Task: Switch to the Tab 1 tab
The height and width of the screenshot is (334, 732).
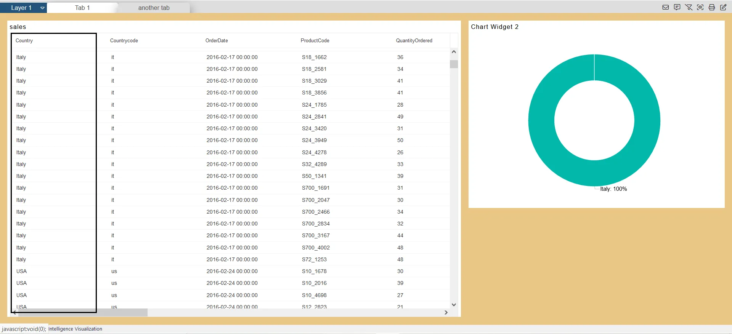Action: click(82, 8)
